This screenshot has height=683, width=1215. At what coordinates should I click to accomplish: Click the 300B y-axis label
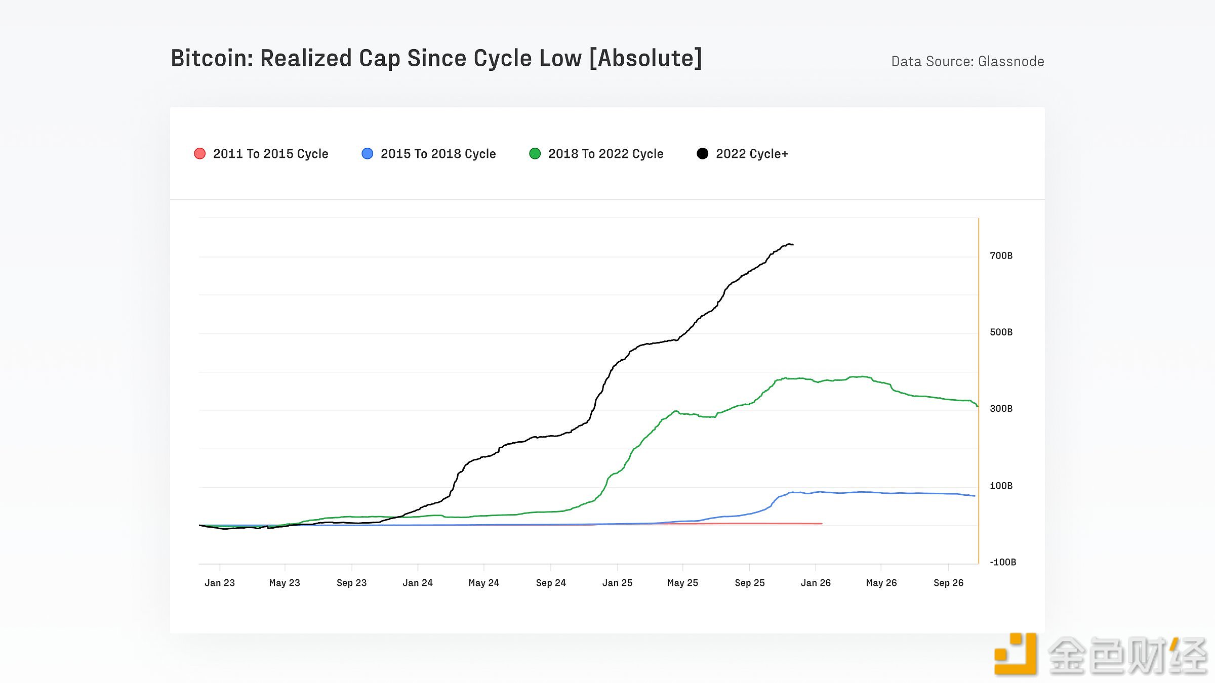(x=1001, y=409)
